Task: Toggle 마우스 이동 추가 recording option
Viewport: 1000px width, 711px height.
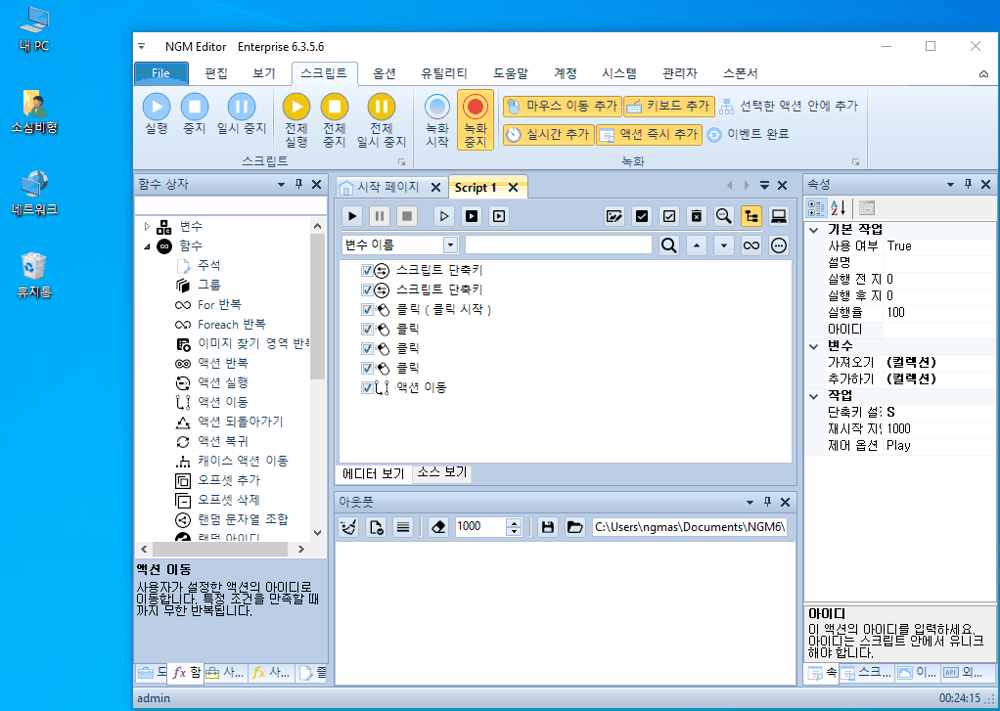Action: (562, 107)
